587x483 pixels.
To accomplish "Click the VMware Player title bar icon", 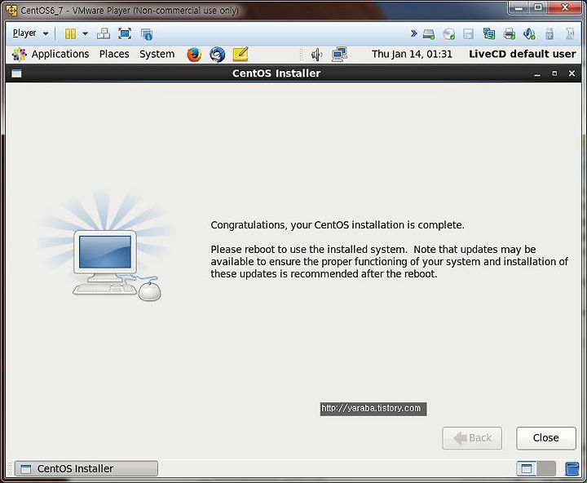I will click(11, 10).
